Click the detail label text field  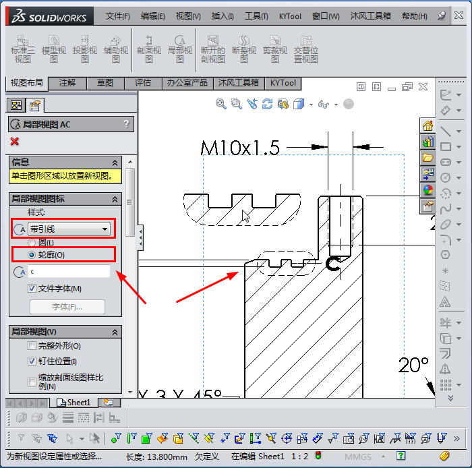[x=69, y=271]
